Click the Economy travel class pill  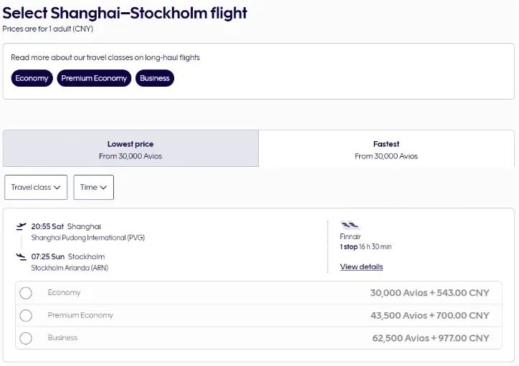(32, 78)
